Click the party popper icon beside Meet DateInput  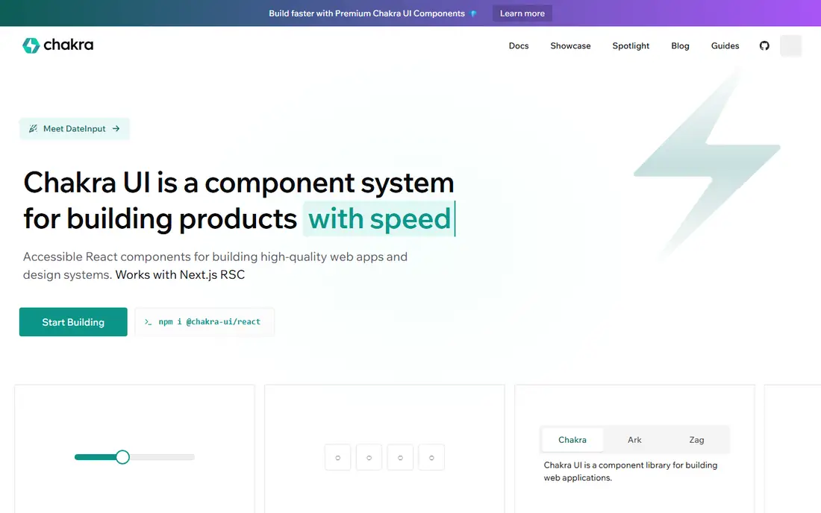(33, 129)
